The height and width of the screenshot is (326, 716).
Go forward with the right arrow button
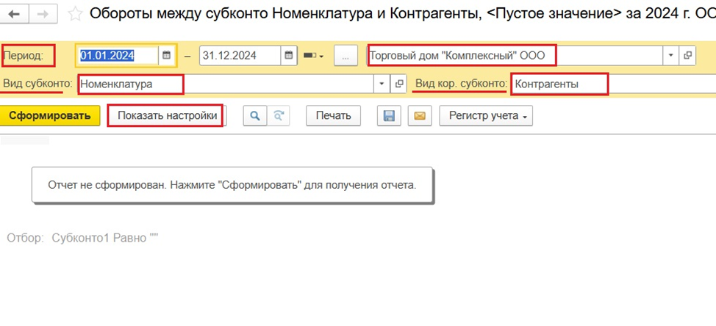coord(43,14)
